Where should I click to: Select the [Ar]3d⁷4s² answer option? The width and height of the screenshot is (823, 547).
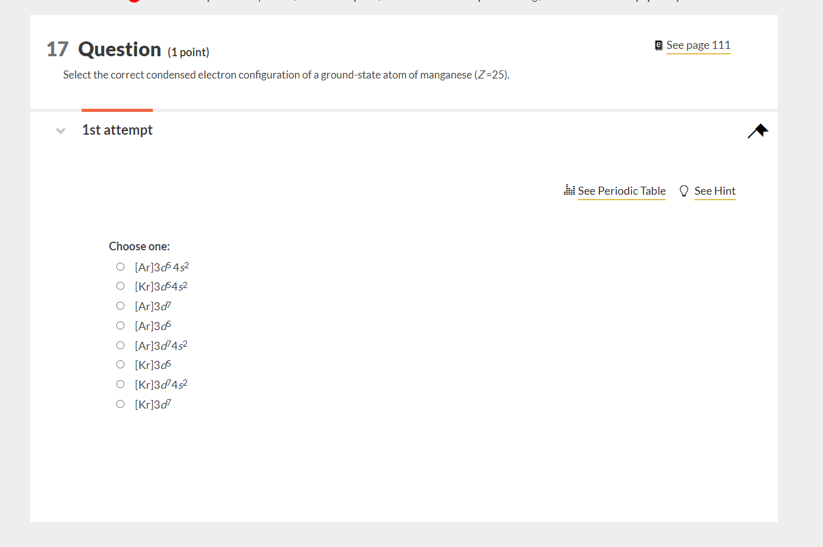[120, 345]
